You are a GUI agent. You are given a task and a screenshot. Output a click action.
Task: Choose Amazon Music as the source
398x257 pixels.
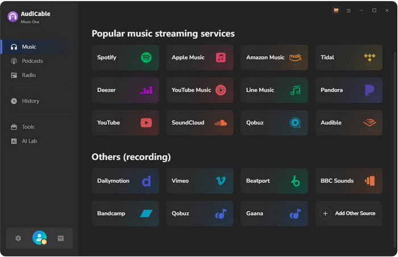pyautogui.click(x=274, y=57)
